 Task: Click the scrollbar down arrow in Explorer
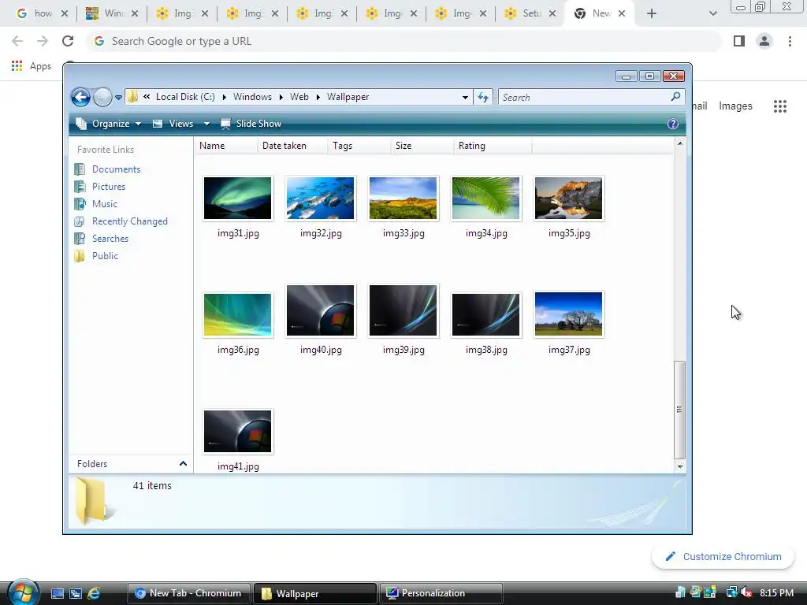click(x=680, y=466)
